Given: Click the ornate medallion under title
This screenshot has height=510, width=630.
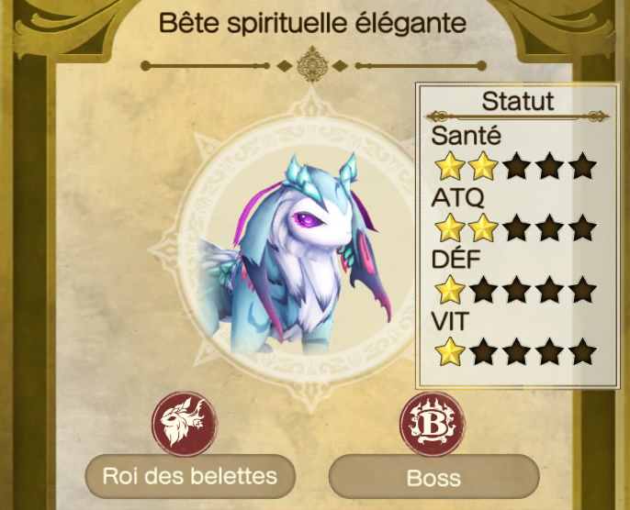Looking at the screenshot, I should pos(312,64).
